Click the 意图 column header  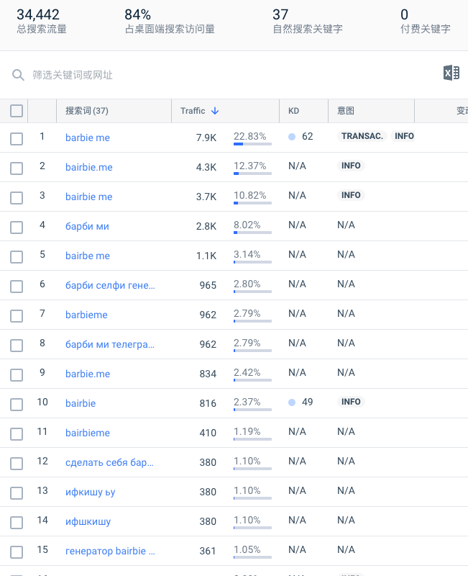[x=346, y=111]
